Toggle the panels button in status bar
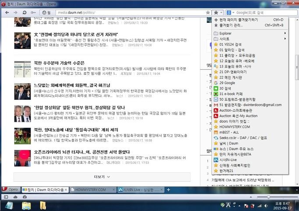Viewport: 299px width, 211px height. 6,197
